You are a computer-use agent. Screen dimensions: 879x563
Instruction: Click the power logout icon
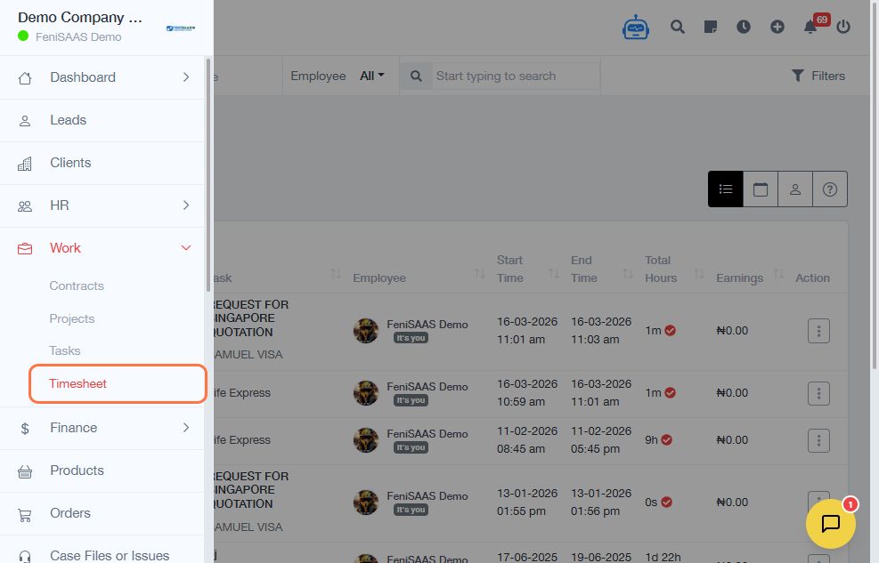point(843,27)
